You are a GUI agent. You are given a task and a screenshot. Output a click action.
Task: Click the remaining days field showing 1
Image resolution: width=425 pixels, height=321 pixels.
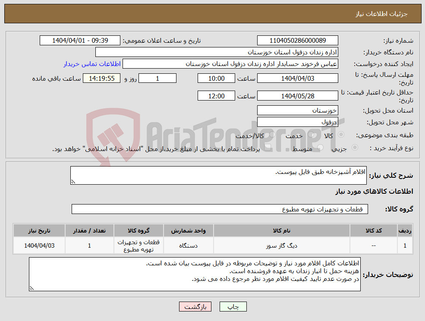coord(157,79)
